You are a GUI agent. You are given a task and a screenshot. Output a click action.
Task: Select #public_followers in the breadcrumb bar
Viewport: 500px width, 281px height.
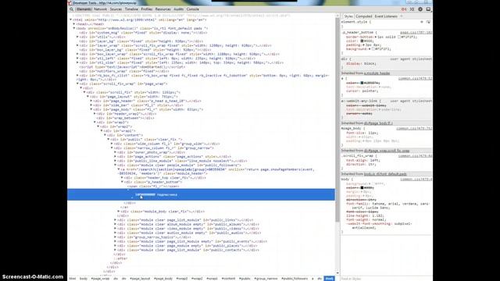(x=295, y=279)
